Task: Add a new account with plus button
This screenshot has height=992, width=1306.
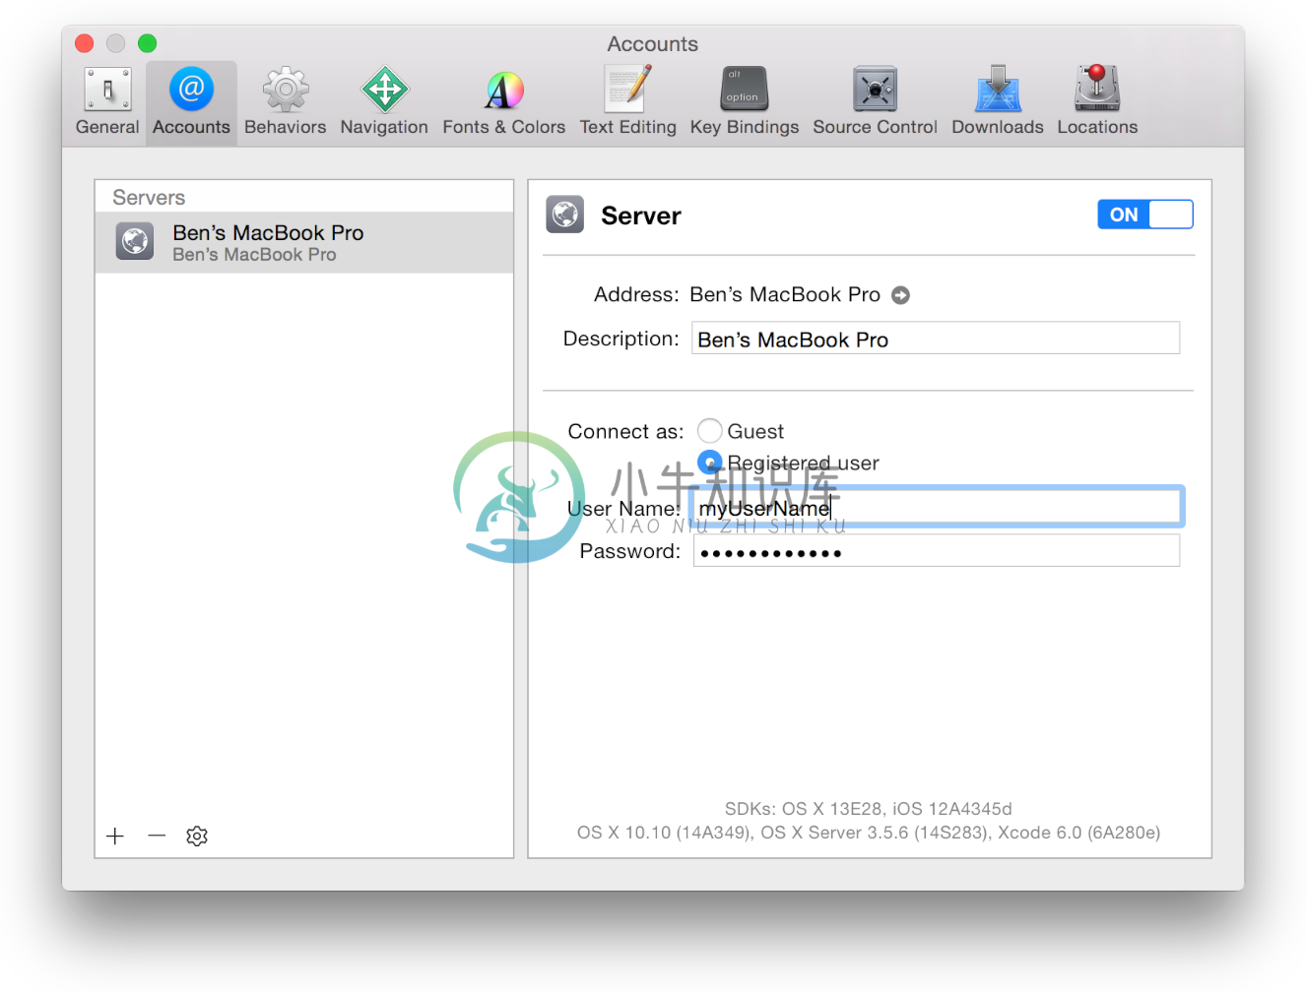Action: [x=115, y=836]
